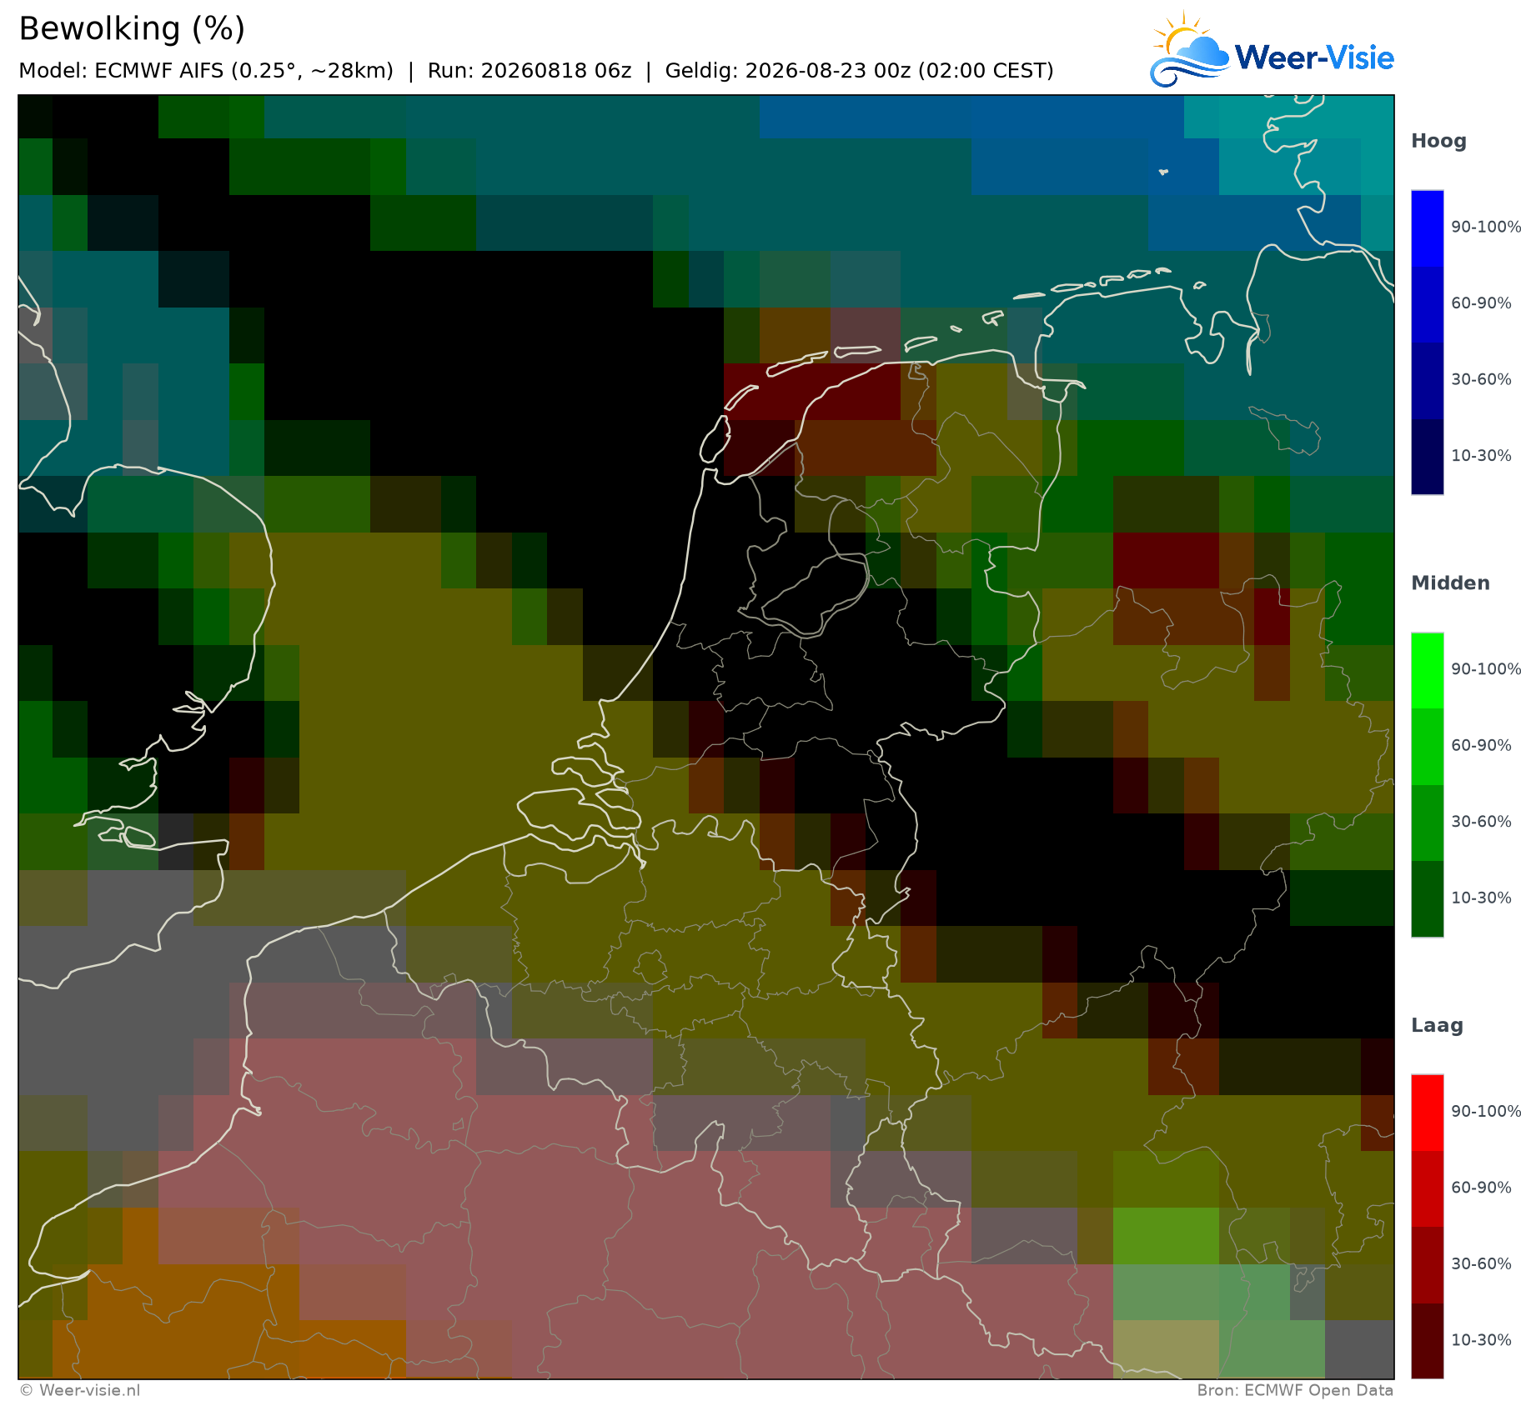Select the Hoog 60-90% blue swatch
The image size is (1521, 1401).
(x=1427, y=304)
